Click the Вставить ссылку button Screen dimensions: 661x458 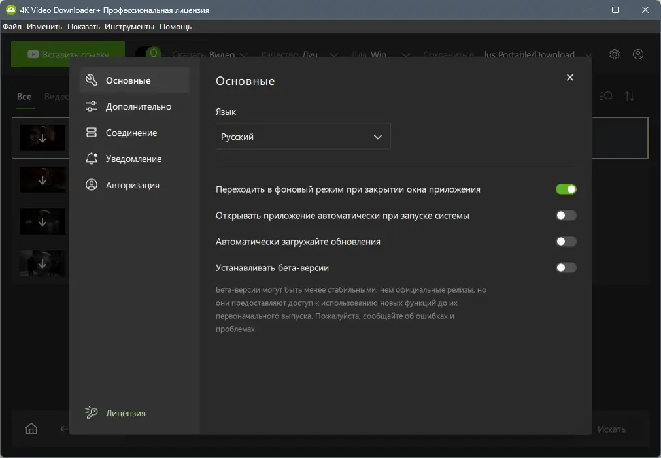point(67,55)
